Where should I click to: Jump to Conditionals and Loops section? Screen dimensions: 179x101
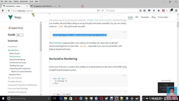(x=18, y=63)
